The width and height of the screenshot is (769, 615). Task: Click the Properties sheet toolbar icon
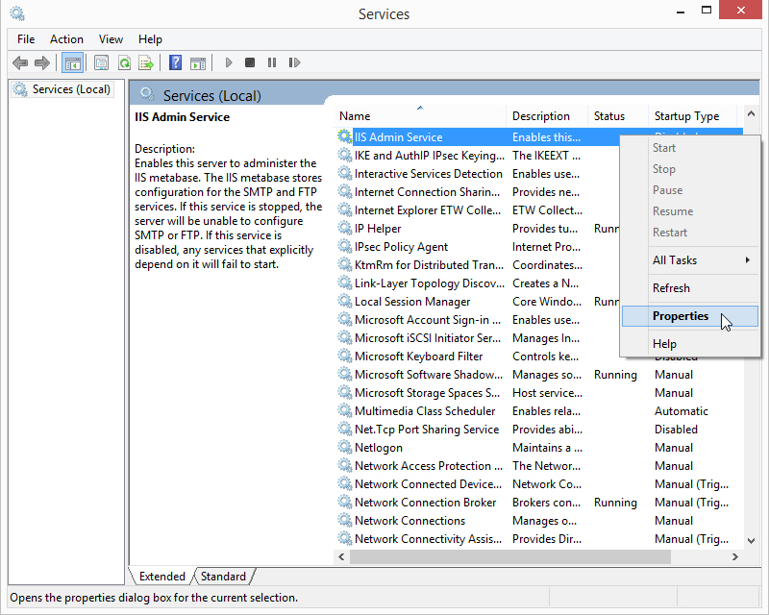pyautogui.click(x=102, y=62)
